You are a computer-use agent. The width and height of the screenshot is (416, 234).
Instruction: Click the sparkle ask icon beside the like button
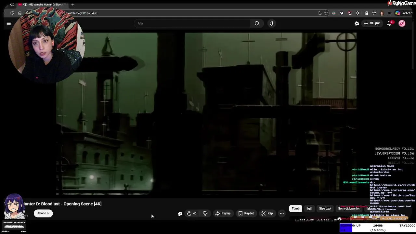point(180,214)
